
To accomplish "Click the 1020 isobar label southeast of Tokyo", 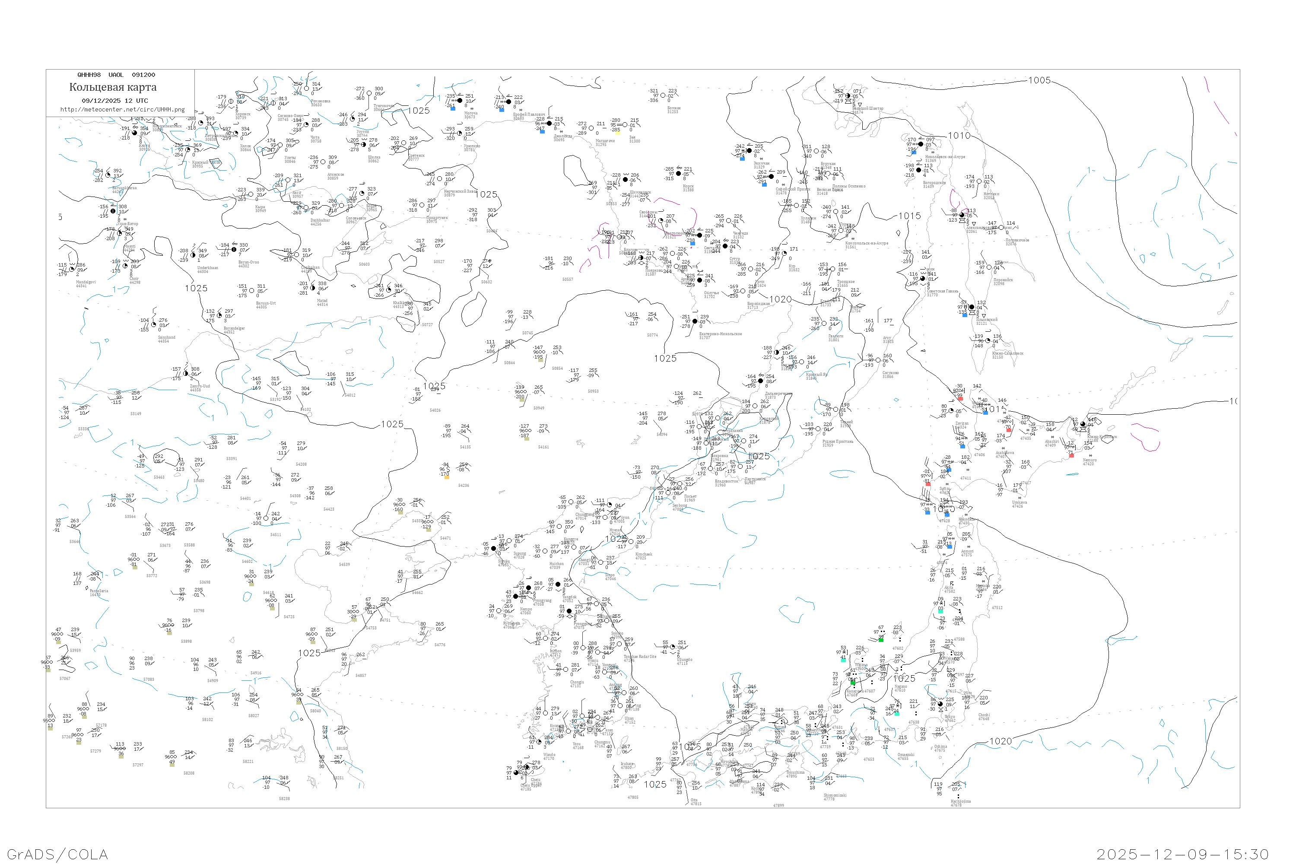I will click(1001, 741).
